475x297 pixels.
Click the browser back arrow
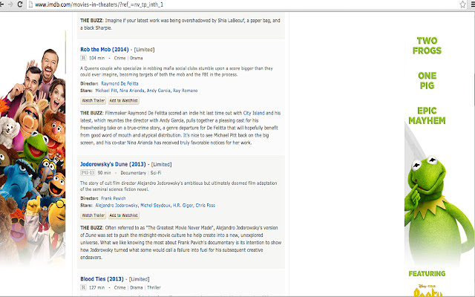(x=1, y=4)
